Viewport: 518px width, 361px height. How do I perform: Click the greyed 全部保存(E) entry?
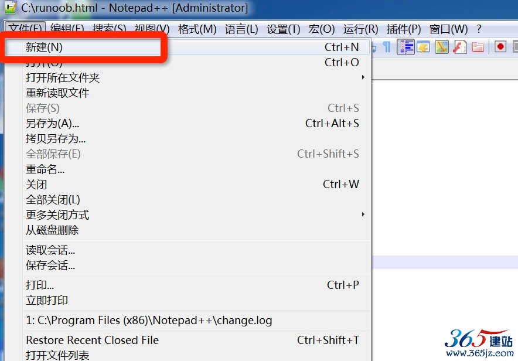coord(188,154)
